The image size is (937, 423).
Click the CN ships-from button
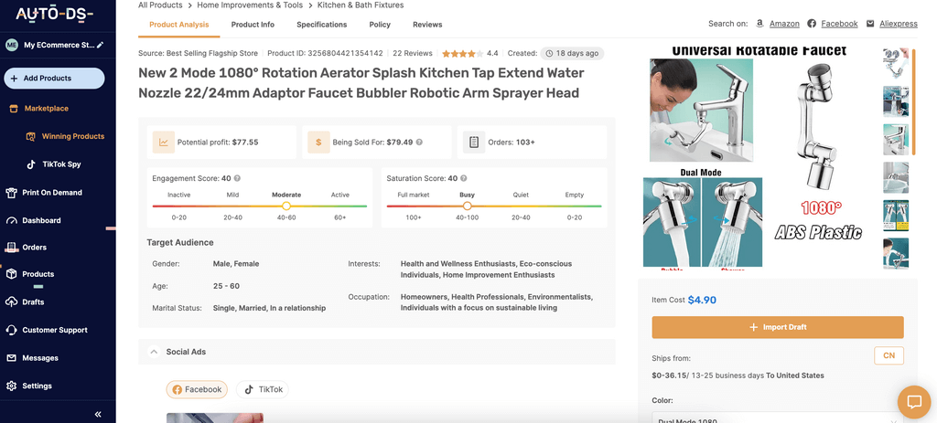click(x=889, y=355)
